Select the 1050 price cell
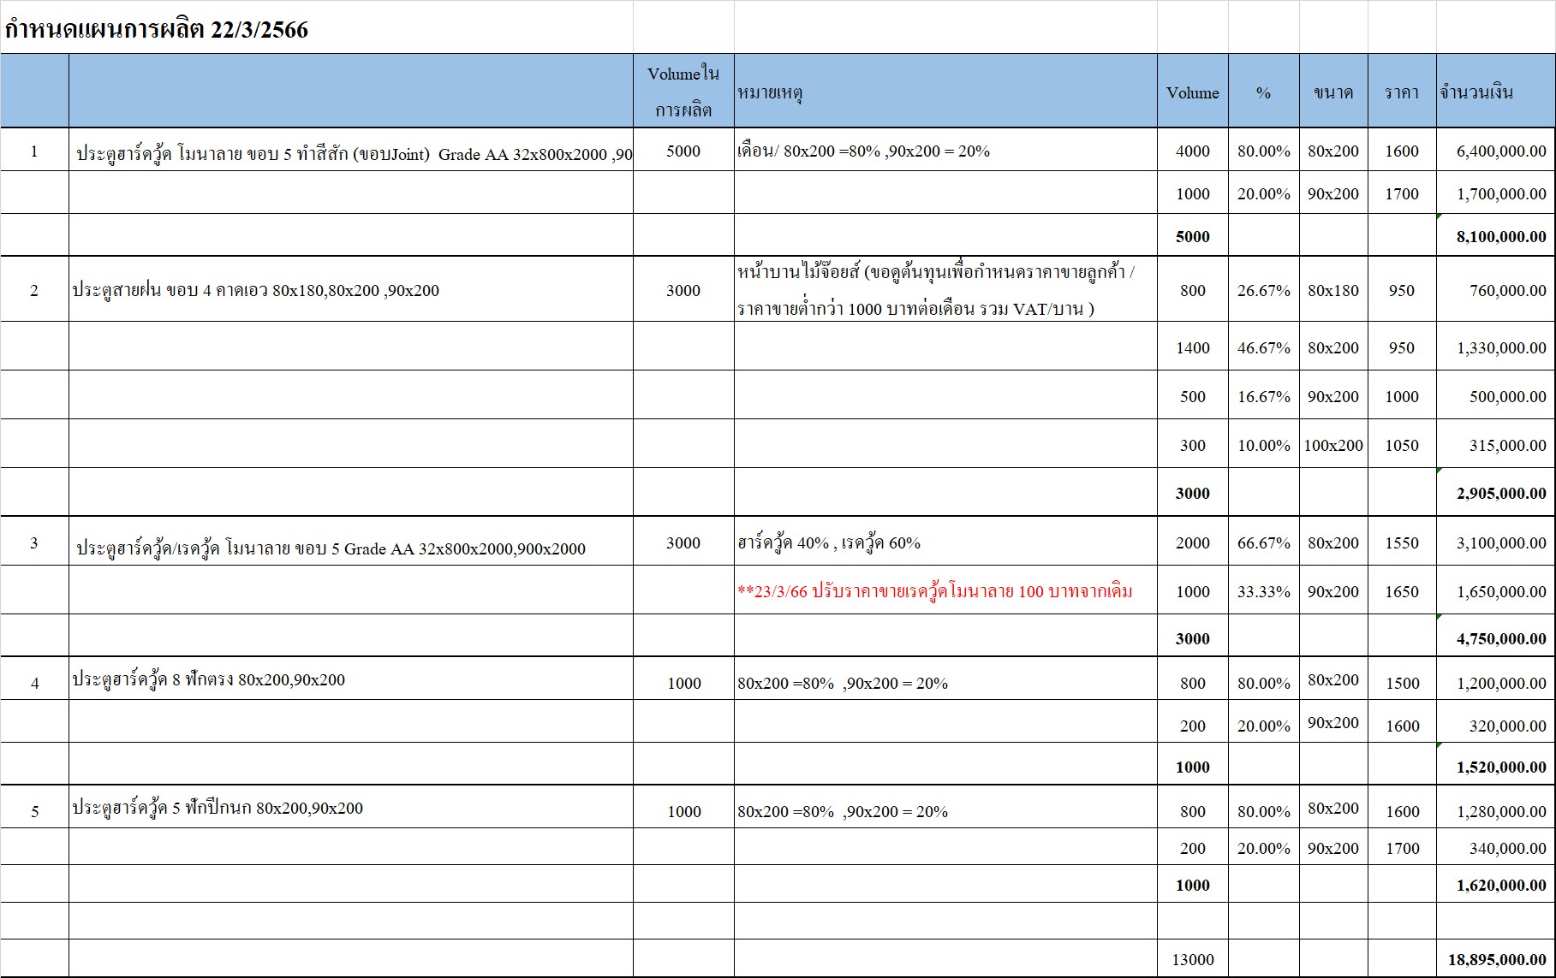1556x978 pixels. pyautogui.click(x=1401, y=445)
